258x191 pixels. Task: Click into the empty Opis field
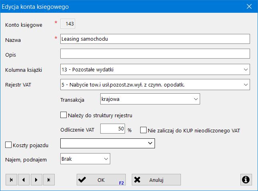click(x=155, y=54)
